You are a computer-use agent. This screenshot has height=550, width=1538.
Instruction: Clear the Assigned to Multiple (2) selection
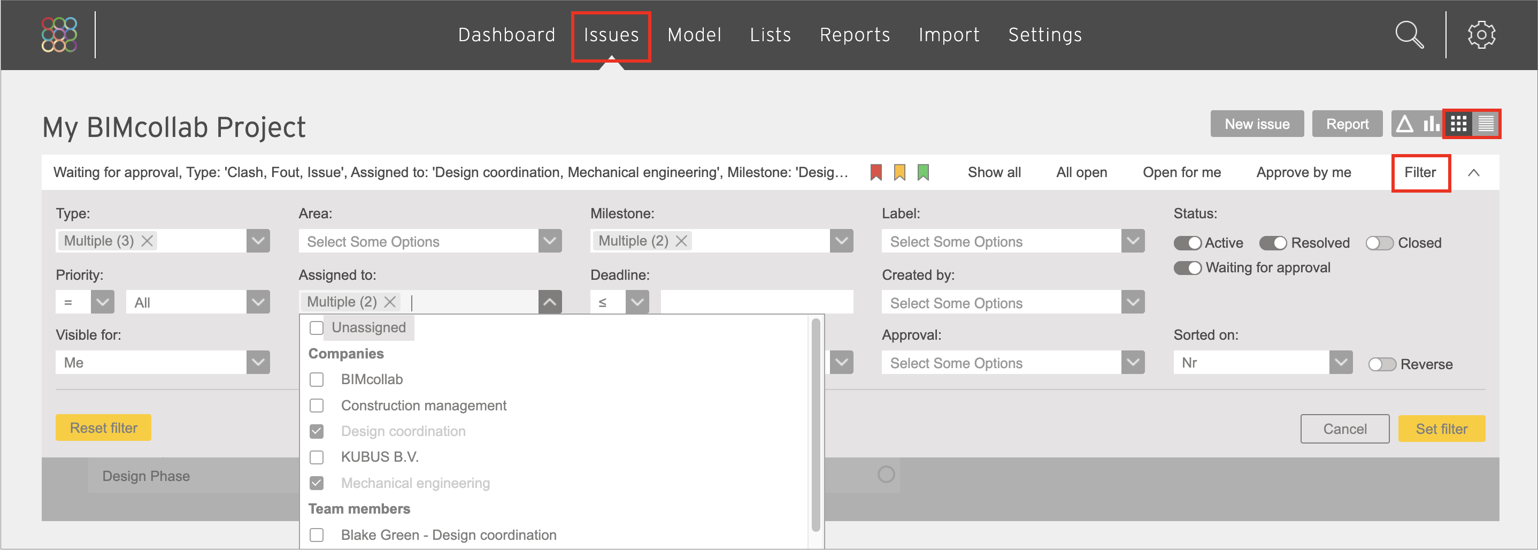click(x=390, y=302)
